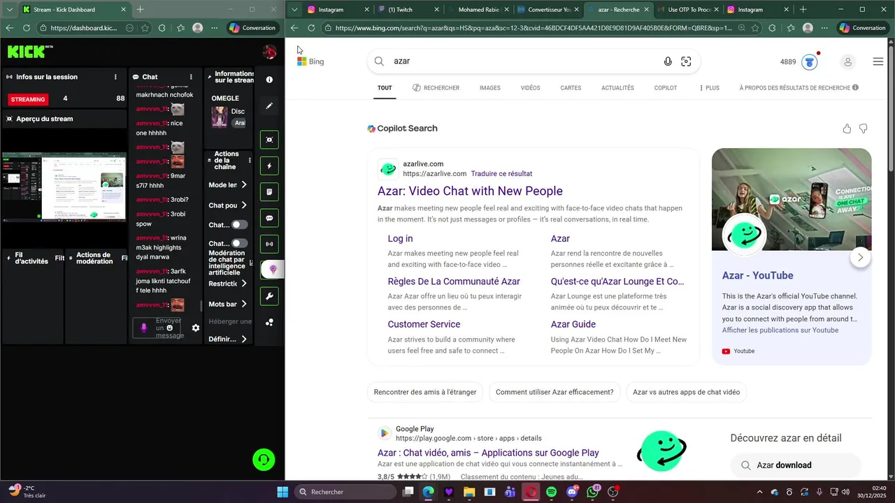This screenshot has width=895, height=503.
Task: Click 'Traduire ce résultat' link
Action: coord(501,173)
